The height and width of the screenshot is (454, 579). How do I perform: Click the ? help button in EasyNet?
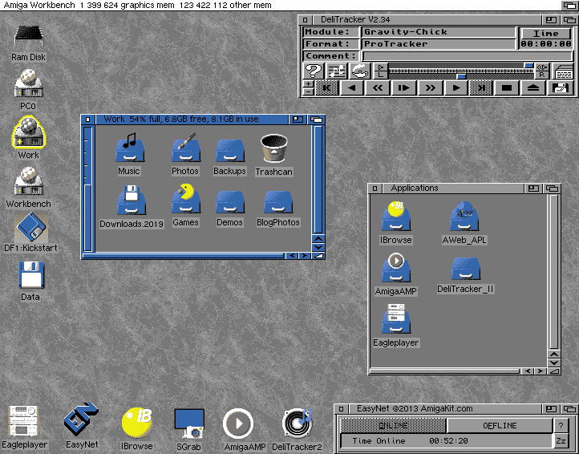[x=561, y=426]
